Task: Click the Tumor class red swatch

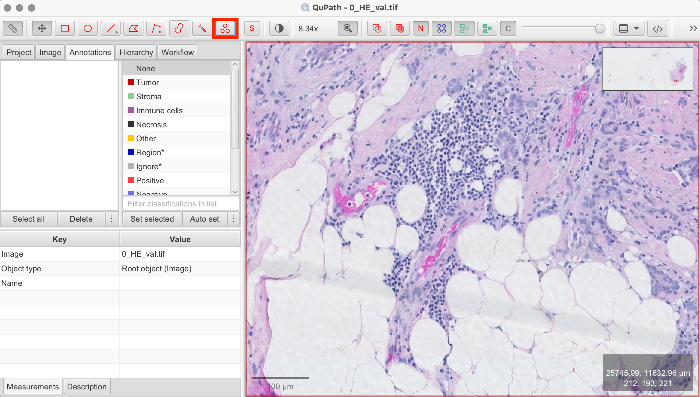Action: 131,83
